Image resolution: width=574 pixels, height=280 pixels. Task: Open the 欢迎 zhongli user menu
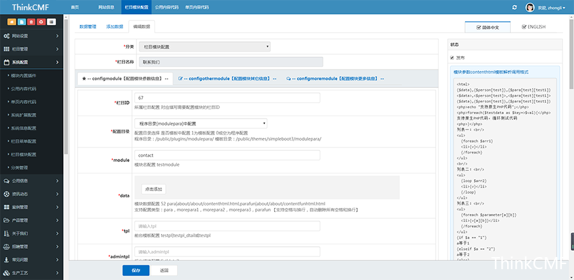tap(551, 7)
